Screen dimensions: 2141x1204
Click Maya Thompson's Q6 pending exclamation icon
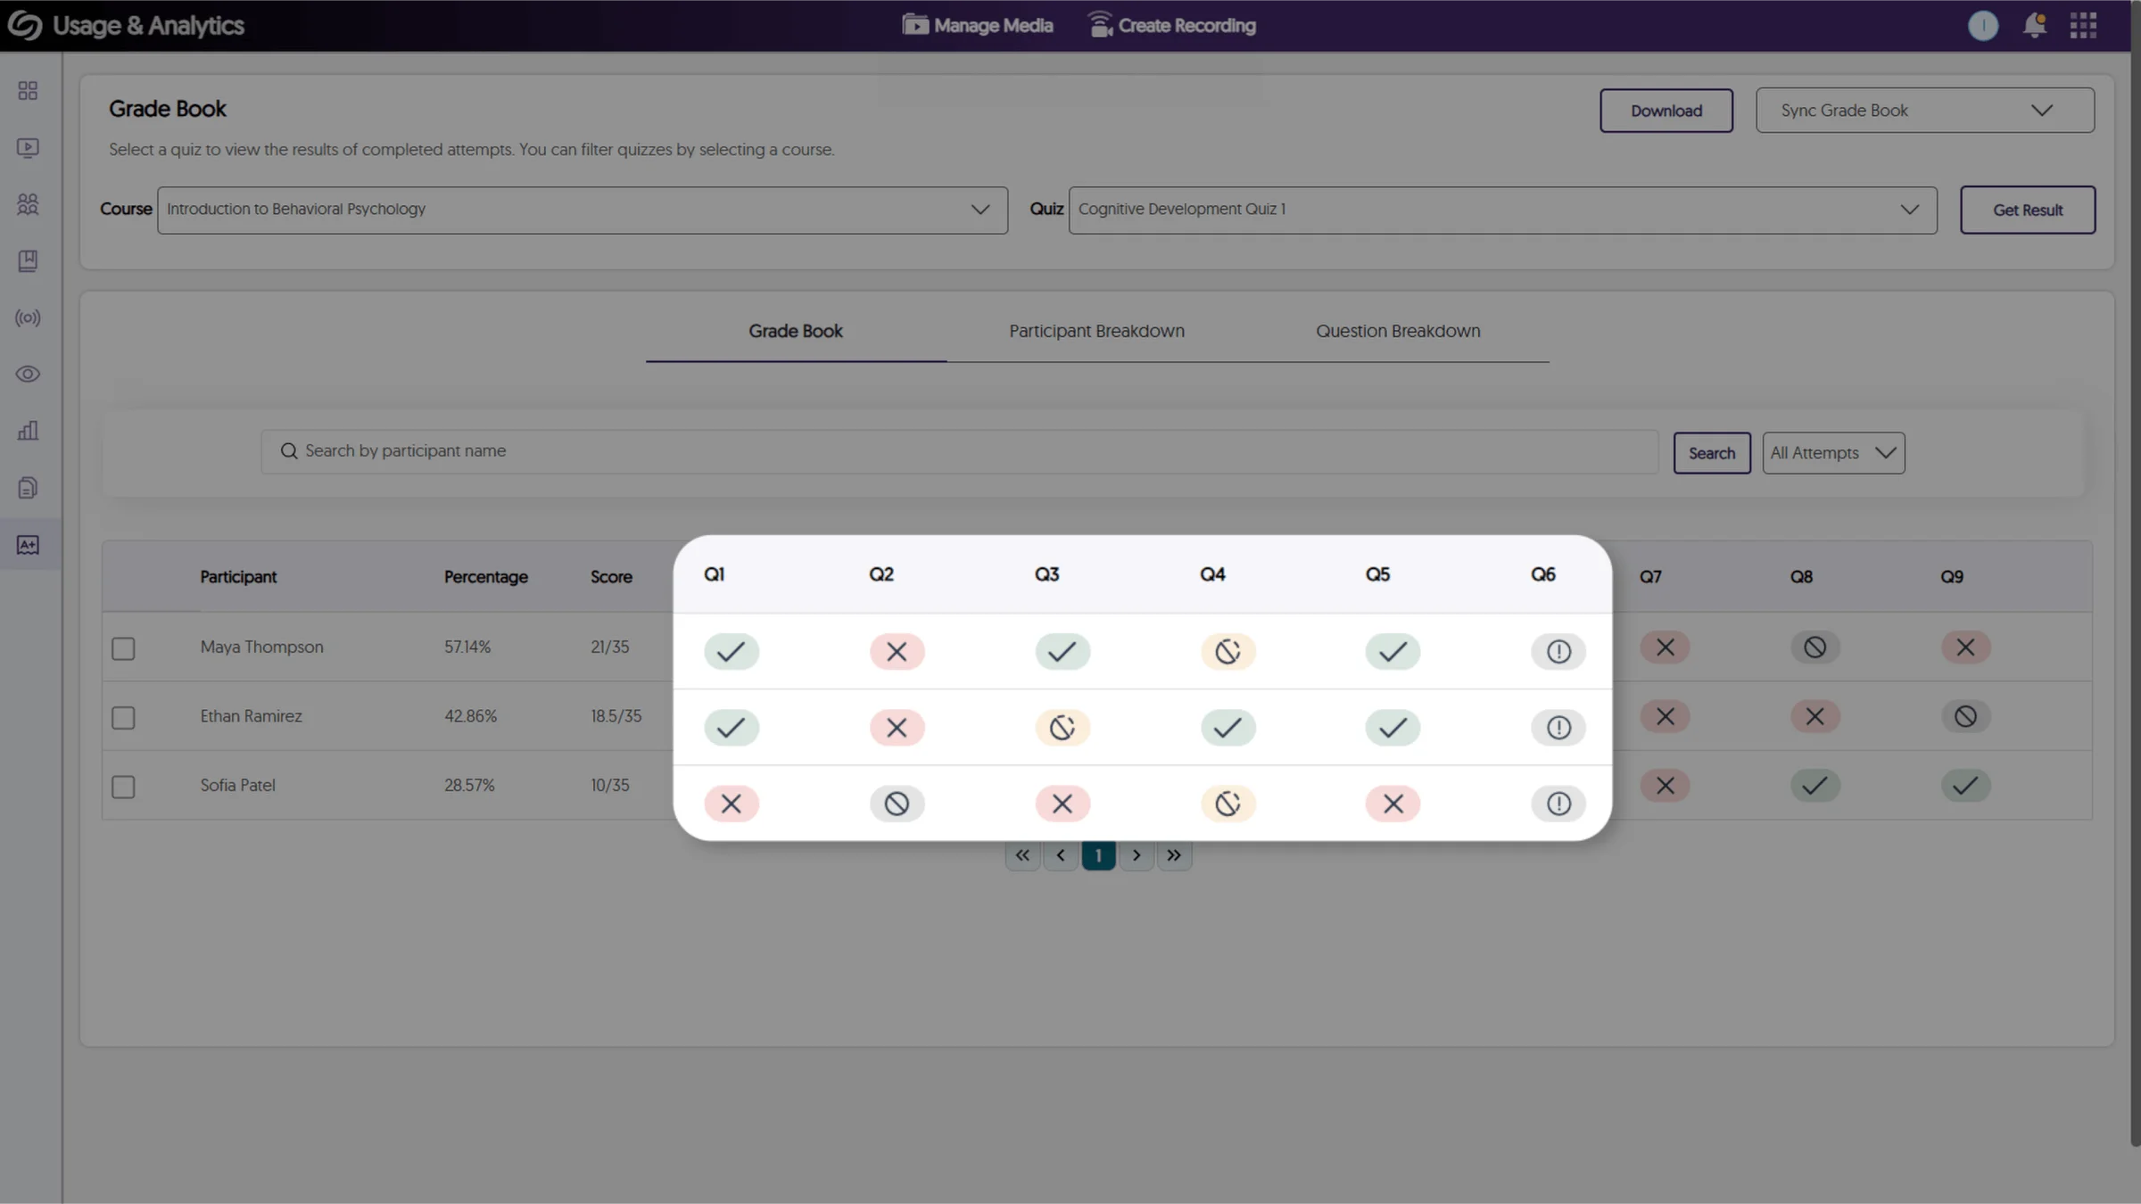pyautogui.click(x=1558, y=651)
